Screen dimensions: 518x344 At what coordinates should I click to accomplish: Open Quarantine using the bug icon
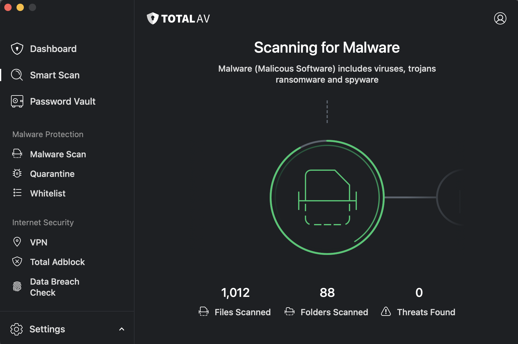coord(17,173)
